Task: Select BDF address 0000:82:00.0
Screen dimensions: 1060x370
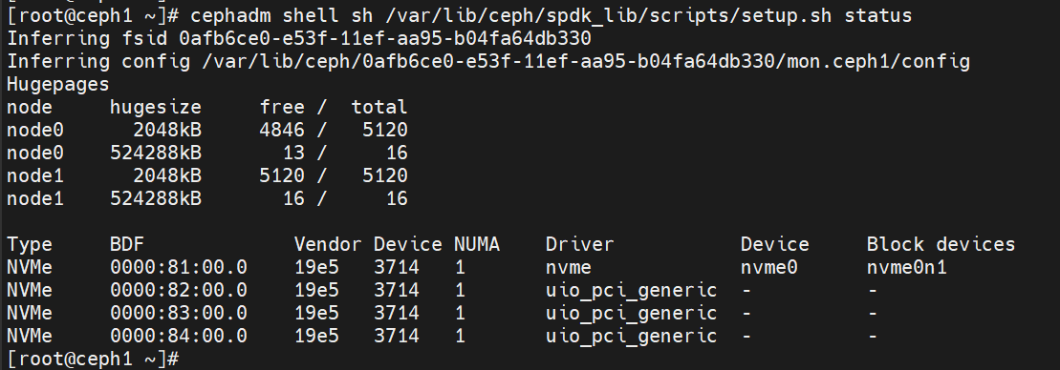Action: (x=179, y=290)
